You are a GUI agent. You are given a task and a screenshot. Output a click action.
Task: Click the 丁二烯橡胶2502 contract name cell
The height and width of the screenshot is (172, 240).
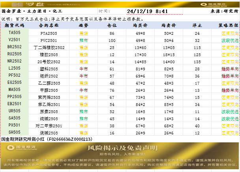coord(49,47)
